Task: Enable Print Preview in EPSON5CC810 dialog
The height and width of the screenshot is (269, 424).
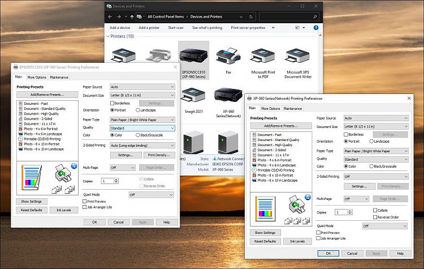Action: [x=85, y=201]
